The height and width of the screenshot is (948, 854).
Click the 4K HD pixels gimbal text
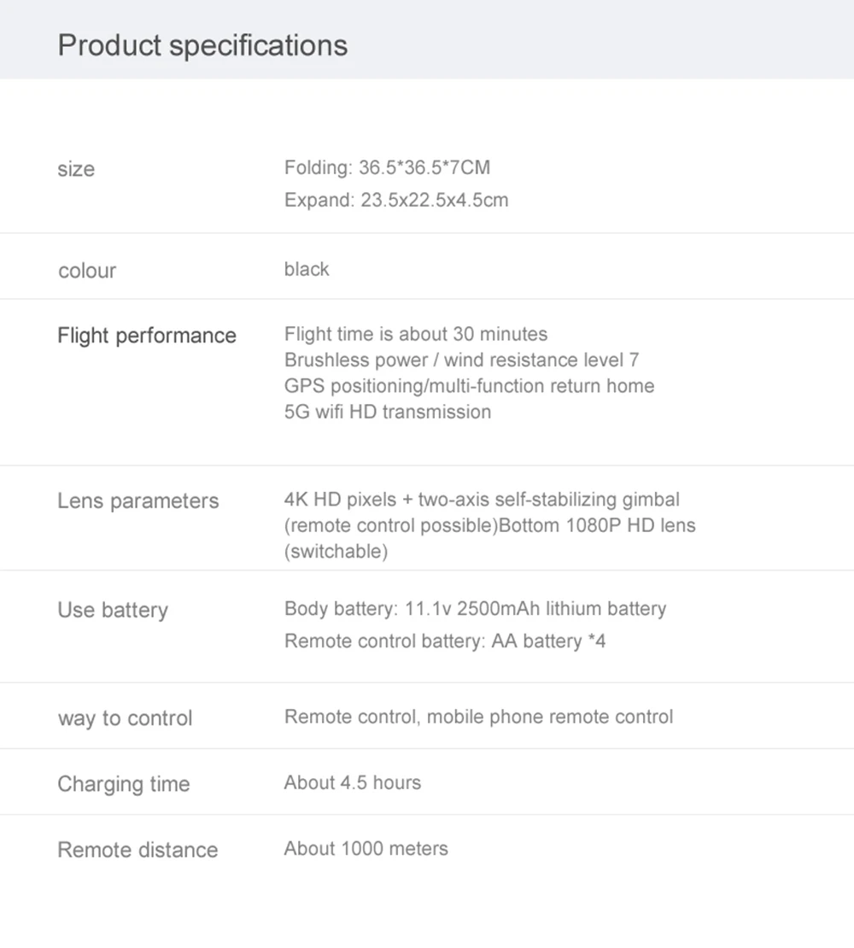482,499
